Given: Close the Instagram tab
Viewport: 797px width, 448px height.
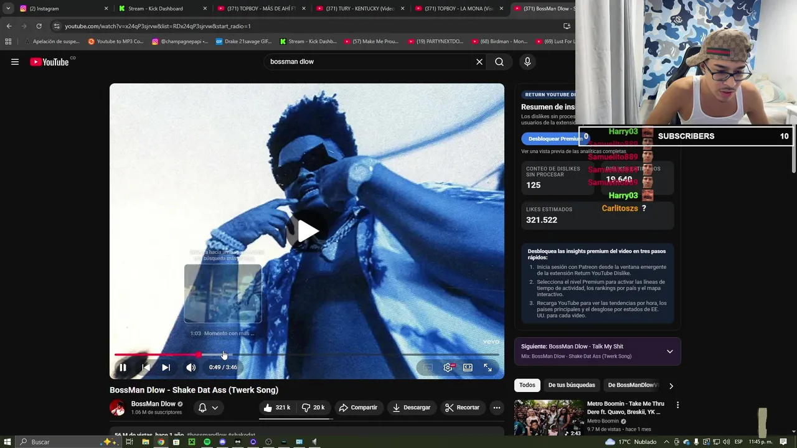Looking at the screenshot, I should [x=106, y=9].
